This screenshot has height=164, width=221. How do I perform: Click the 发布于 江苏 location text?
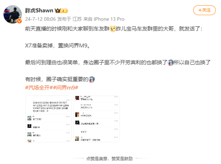(x=70, y=19)
